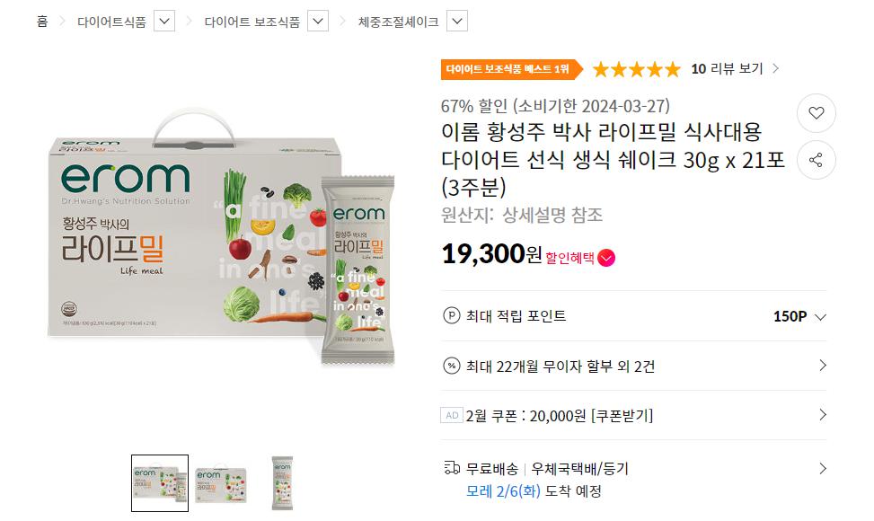Select the second product thumbnail
The height and width of the screenshot is (521, 874).
point(221,483)
